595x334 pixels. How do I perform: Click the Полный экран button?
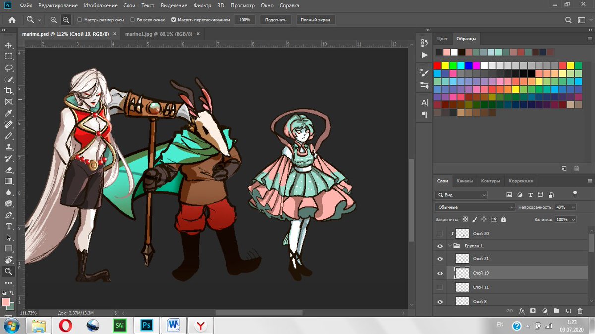pos(315,20)
